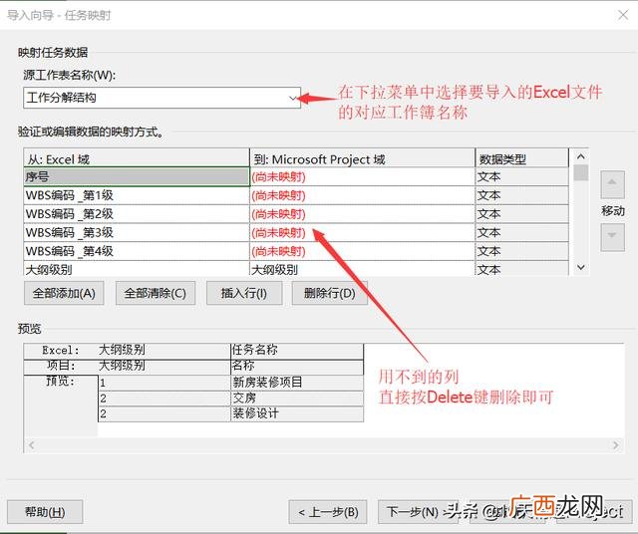Click the 从: Excel 域 column header

coord(137,158)
